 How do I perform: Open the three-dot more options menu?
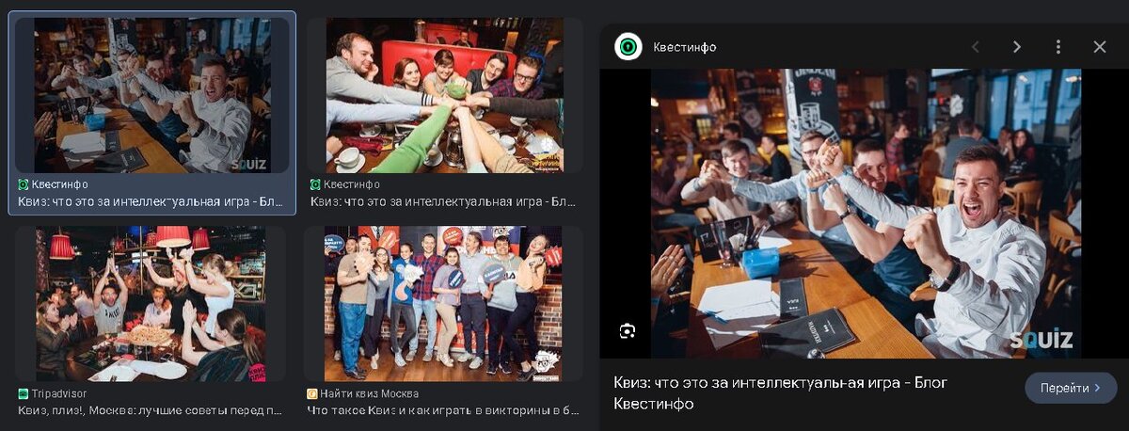pos(1058,47)
